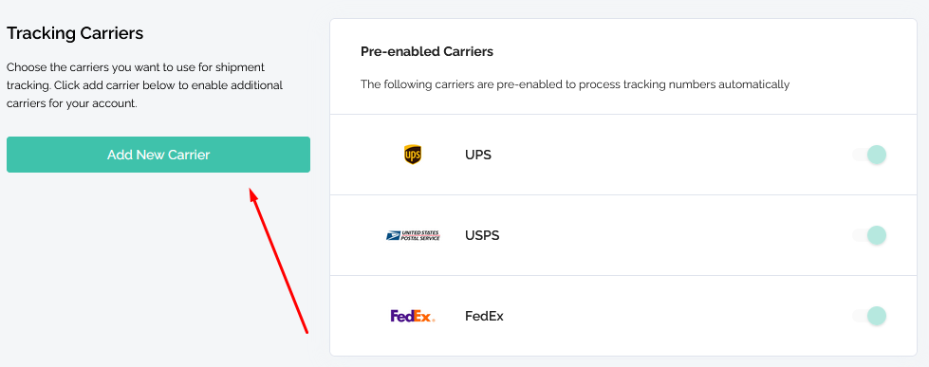
Task: Click the 'Choose the carriers you want' paragraph
Action: pos(144,85)
